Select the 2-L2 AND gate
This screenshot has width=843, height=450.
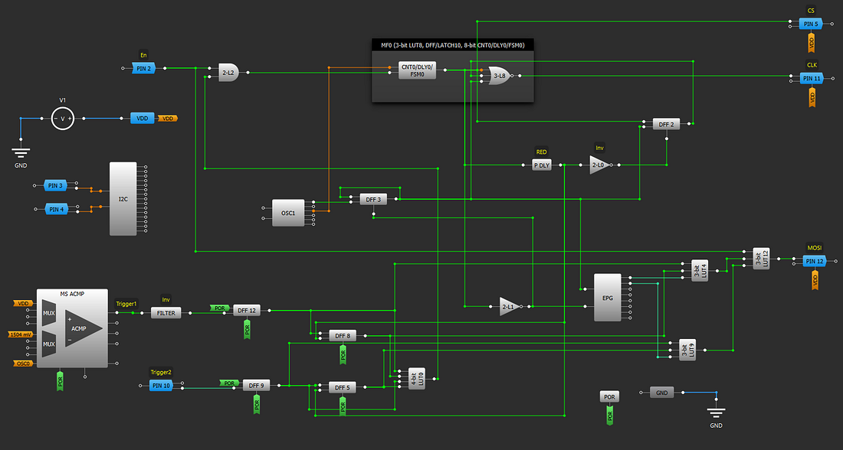228,72
